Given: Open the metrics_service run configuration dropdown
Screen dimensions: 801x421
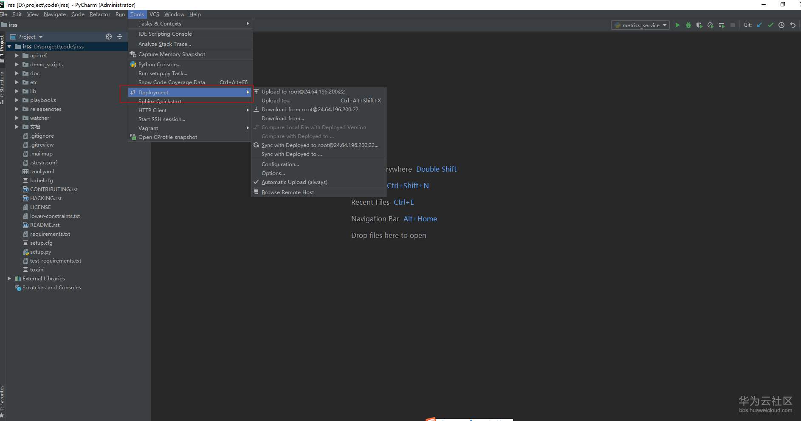Looking at the screenshot, I should (x=640, y=25).
